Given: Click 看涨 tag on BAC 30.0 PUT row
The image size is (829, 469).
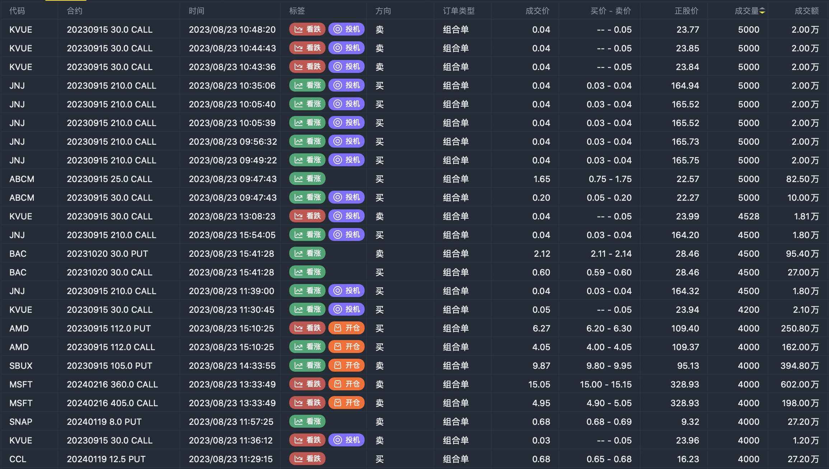Looking at the screenshot, I should (307, 254).
